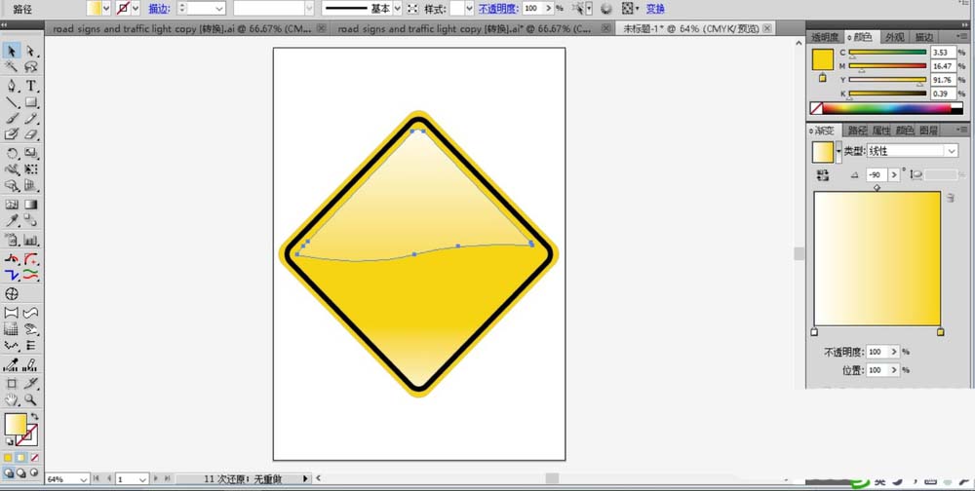975x491 pixels.
Task: Select the Slice tool
Action: coord(30,384)
